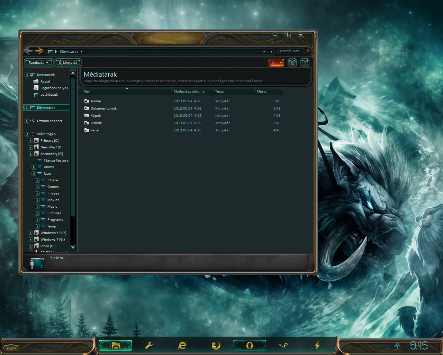Screen dimensions: 443x355
Task: Collapse the Secondary (E:) drive
Action: coord(30,154)
